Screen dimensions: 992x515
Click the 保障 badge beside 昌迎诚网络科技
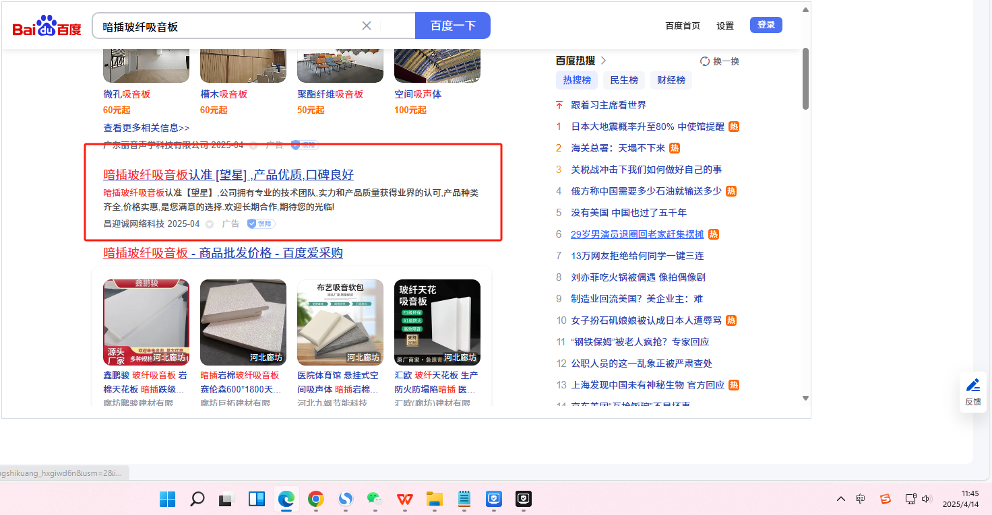261,224
